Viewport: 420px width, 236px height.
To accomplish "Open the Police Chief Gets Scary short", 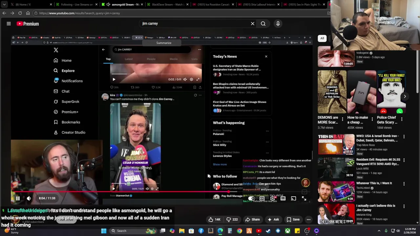I will [391, 92].
